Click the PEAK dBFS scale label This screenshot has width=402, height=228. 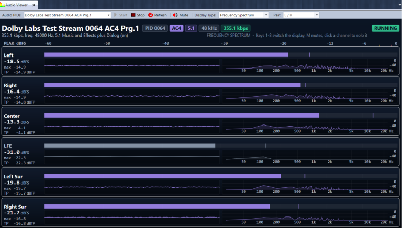coord(15,43)
